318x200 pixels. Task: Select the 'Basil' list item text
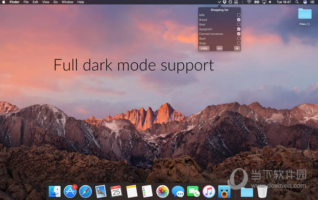coord(202,39)
